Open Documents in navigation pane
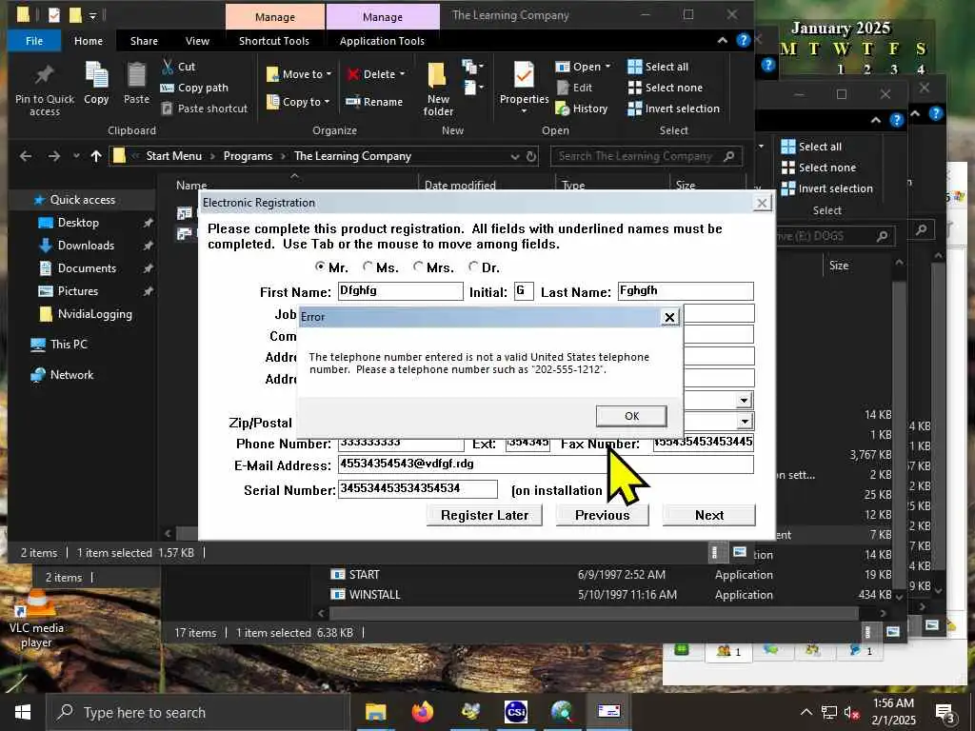 coord(87,268)
